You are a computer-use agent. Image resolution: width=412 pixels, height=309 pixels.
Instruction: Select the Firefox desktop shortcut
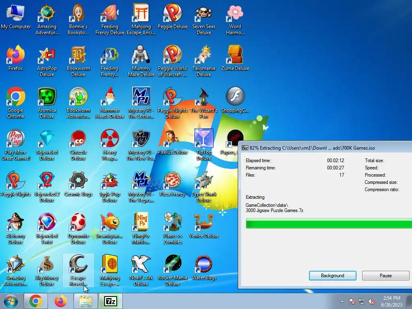point(16,58)
